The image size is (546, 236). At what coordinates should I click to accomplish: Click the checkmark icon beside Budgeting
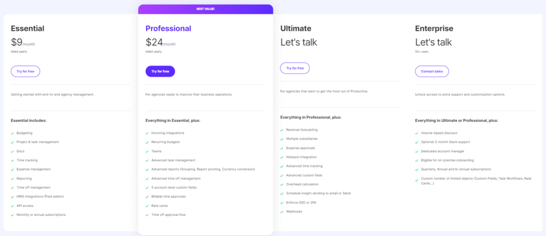(12, 133)
